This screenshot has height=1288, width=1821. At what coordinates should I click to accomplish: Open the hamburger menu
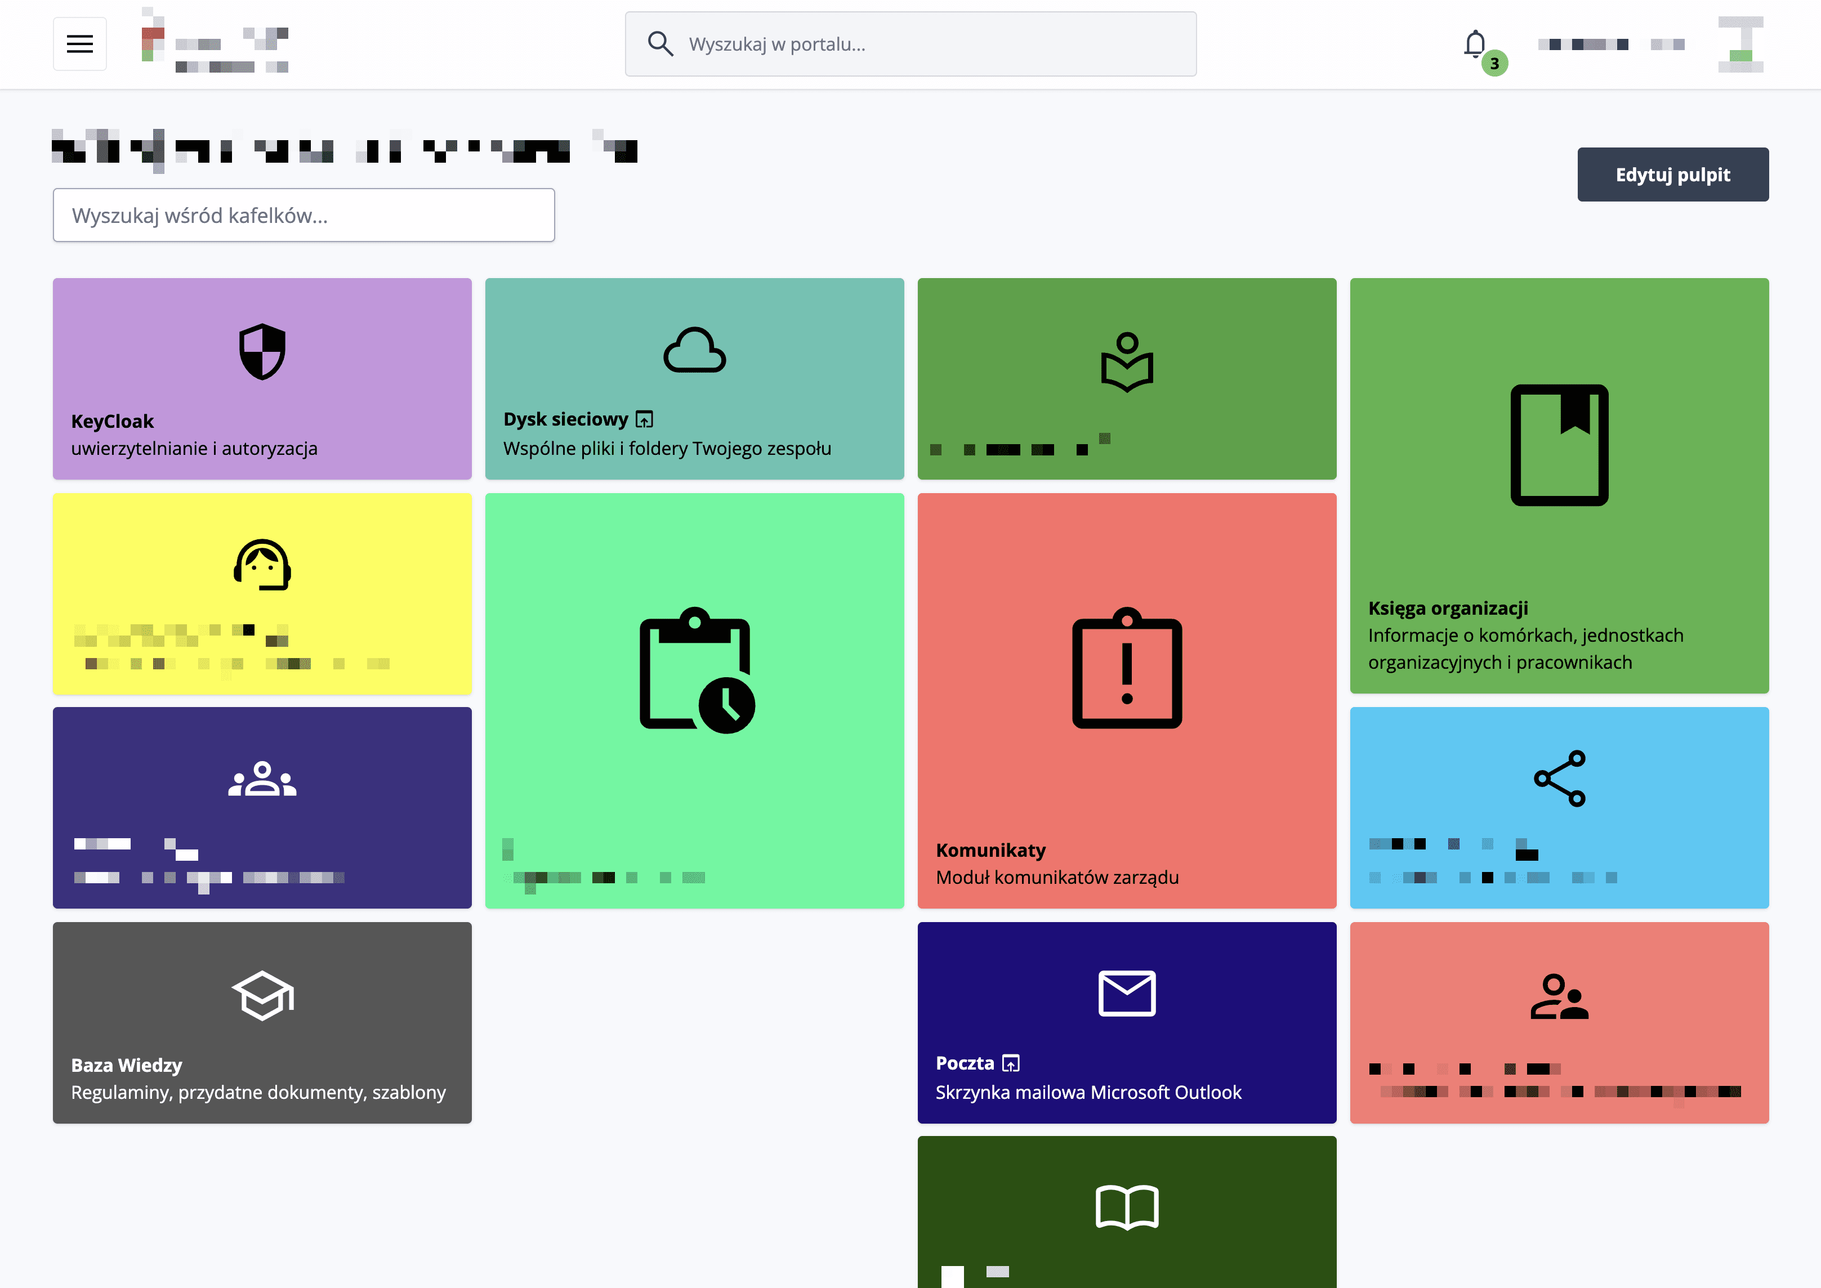79,43
